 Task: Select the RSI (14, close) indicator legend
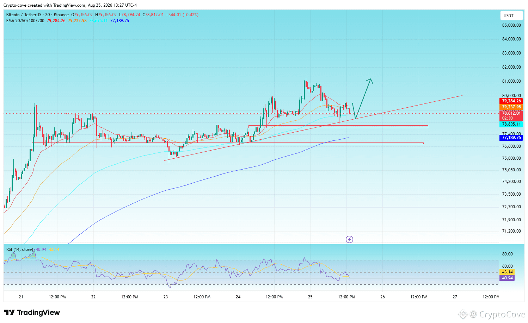click(20, 249)
